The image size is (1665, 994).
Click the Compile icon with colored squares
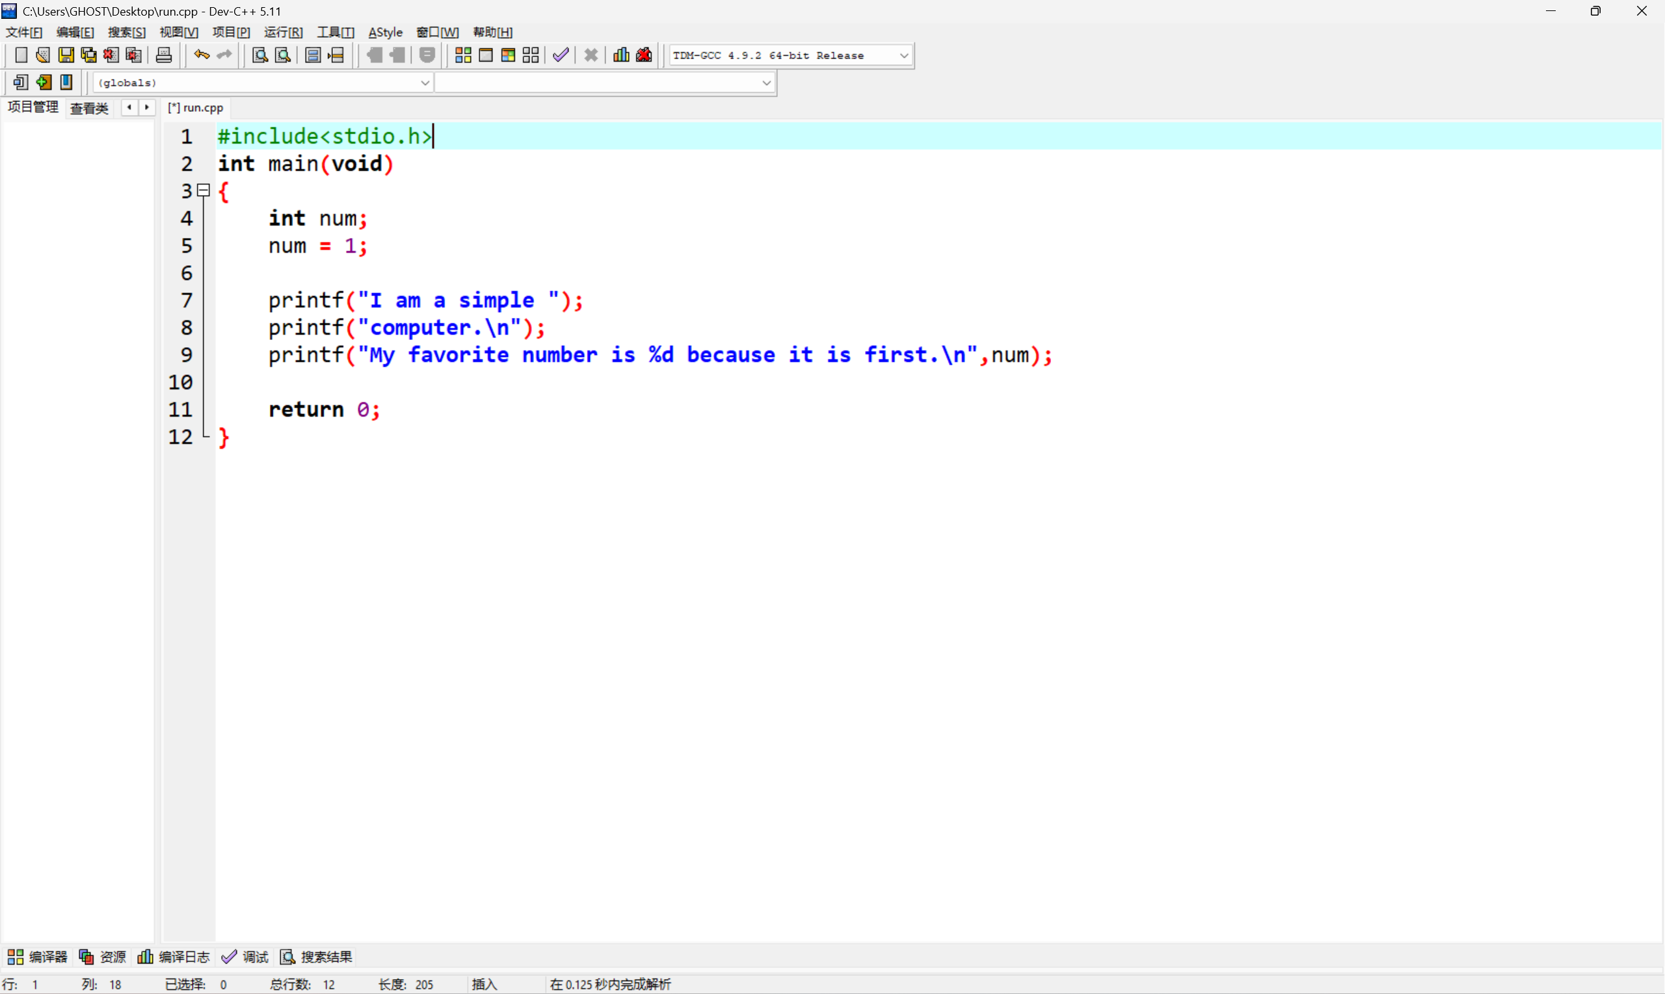coord(463,56)
